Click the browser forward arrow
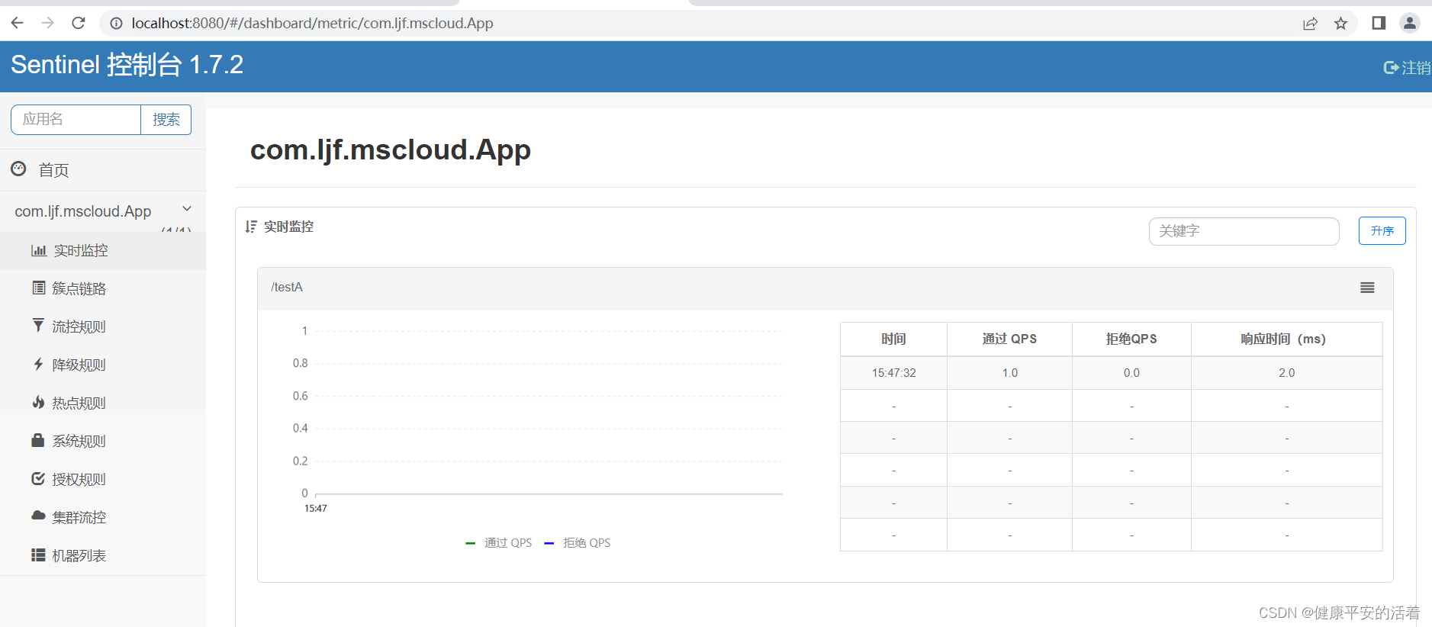Image resolution: width=1432 pixels, height=627 pixels. [x=47, y=23]
